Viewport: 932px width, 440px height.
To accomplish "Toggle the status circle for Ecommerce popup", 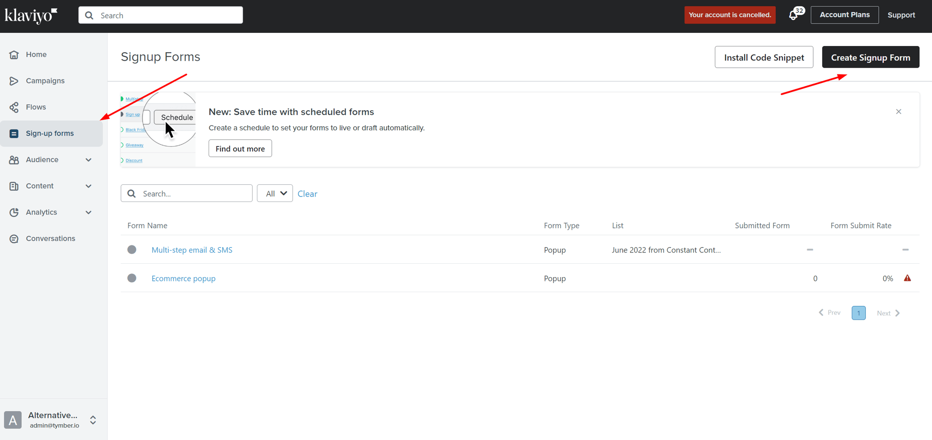I will click(132, 278).
